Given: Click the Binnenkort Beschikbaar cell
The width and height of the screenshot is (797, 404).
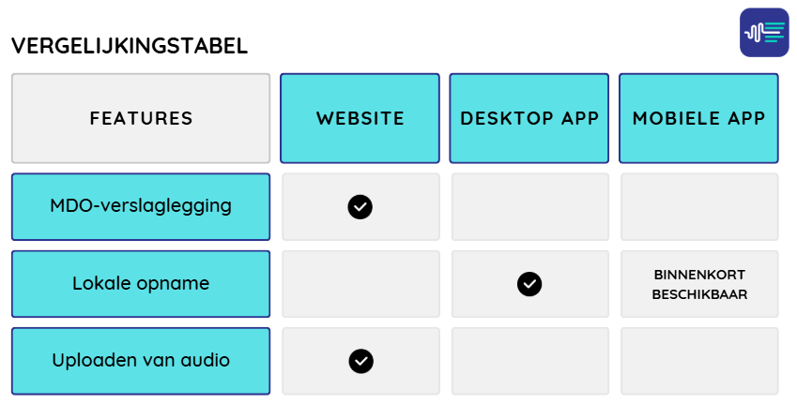Looking at the screenshot, I should pos(699,283).
